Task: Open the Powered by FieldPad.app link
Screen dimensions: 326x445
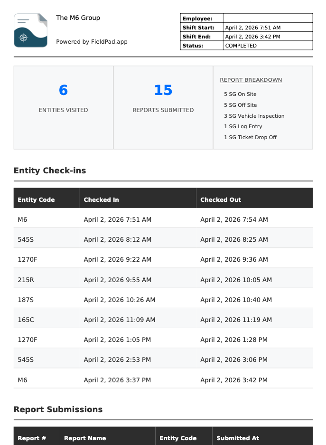Action: coord(92,42)
